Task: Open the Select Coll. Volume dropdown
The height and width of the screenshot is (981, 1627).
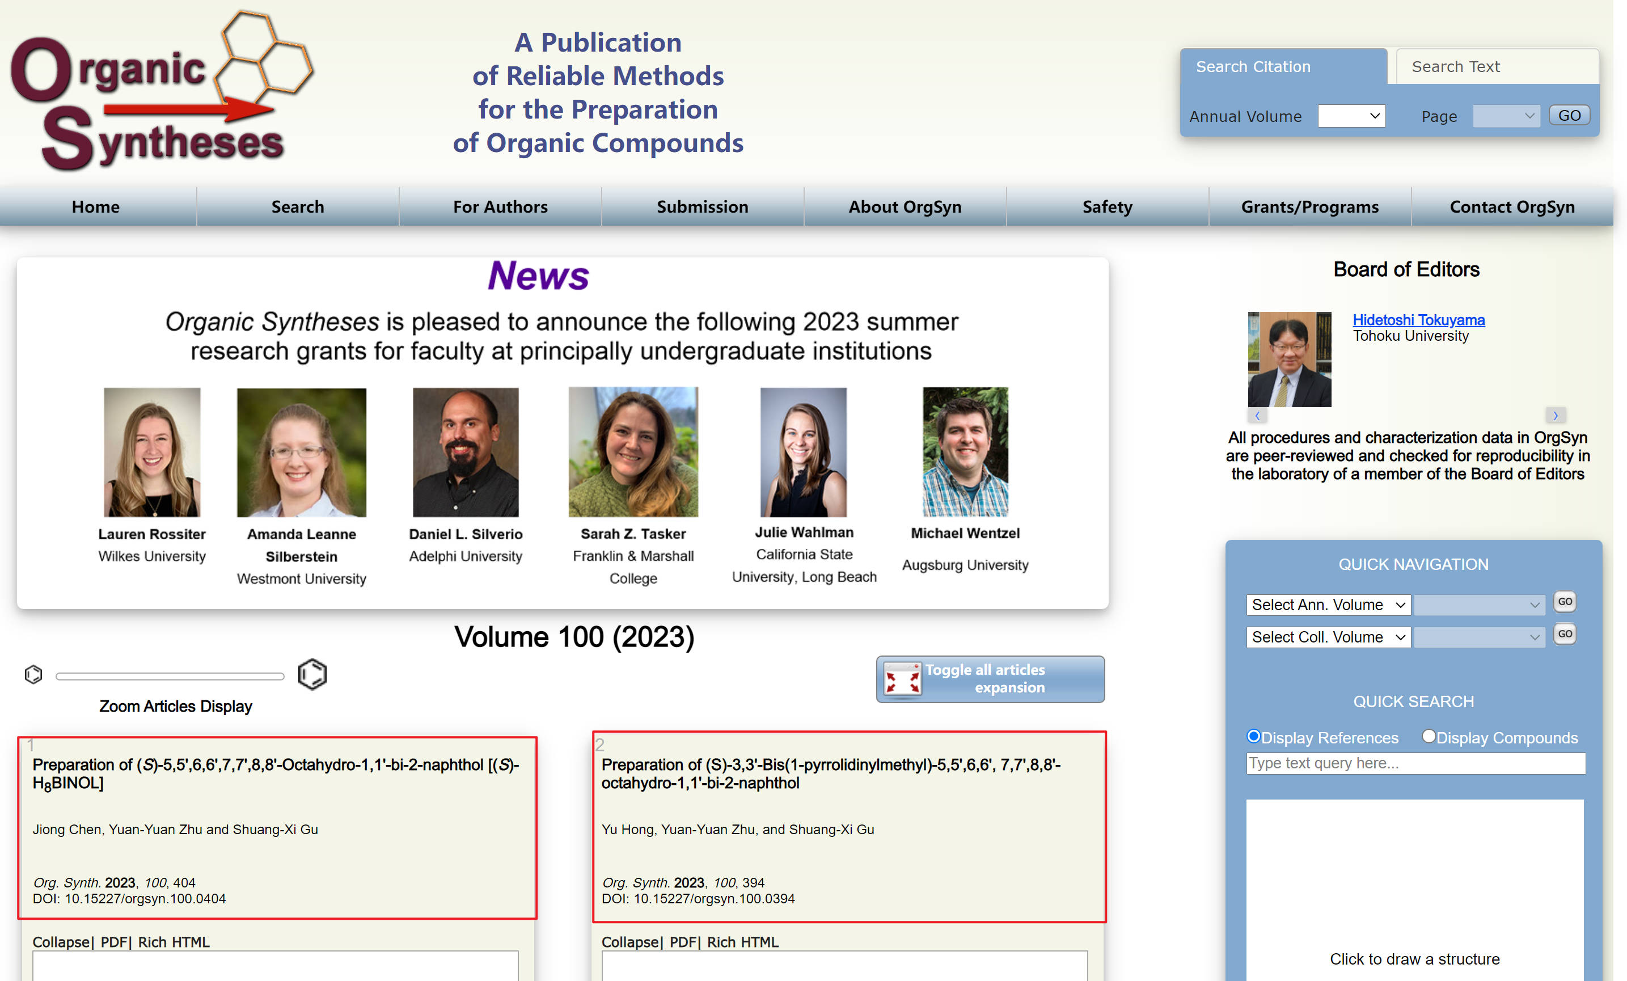Action: 1328,637
